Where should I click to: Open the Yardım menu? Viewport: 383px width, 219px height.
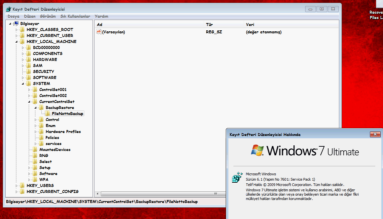(x=102, y=16)
